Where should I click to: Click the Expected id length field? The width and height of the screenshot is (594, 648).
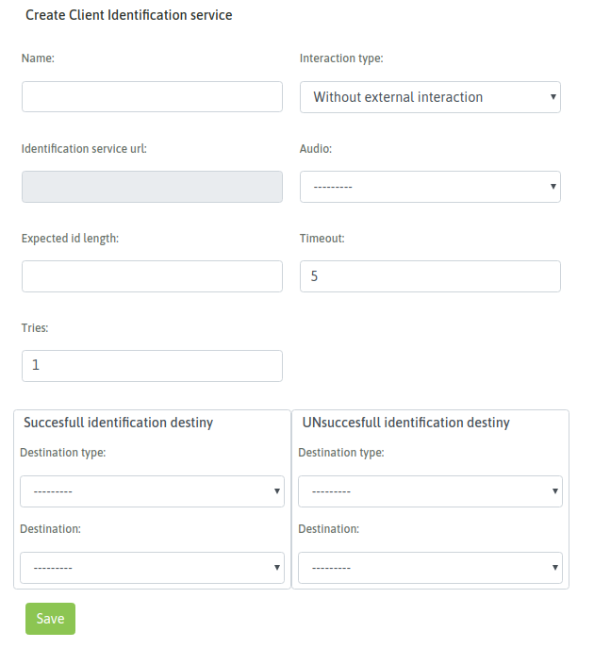tap(152, 276)
